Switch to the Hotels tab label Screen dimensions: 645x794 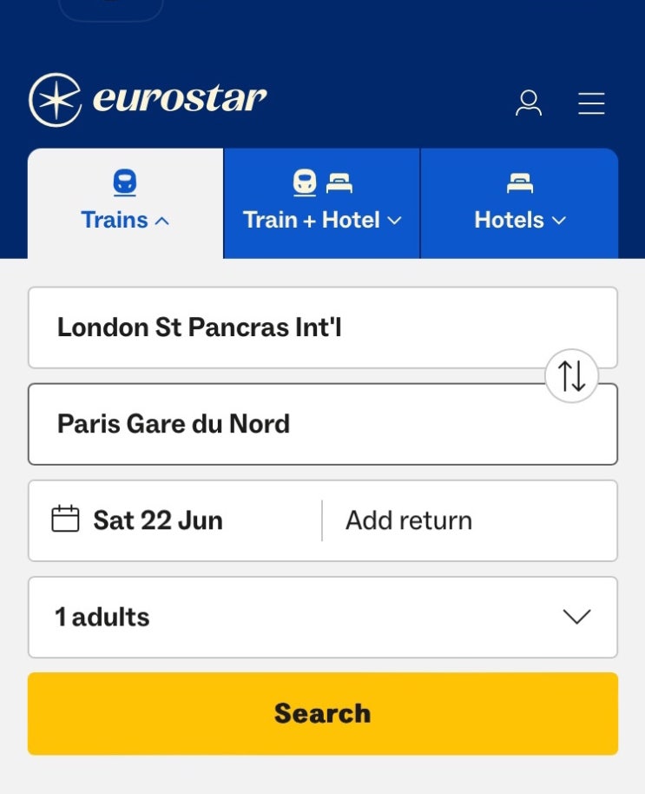[x=509, y=220]
